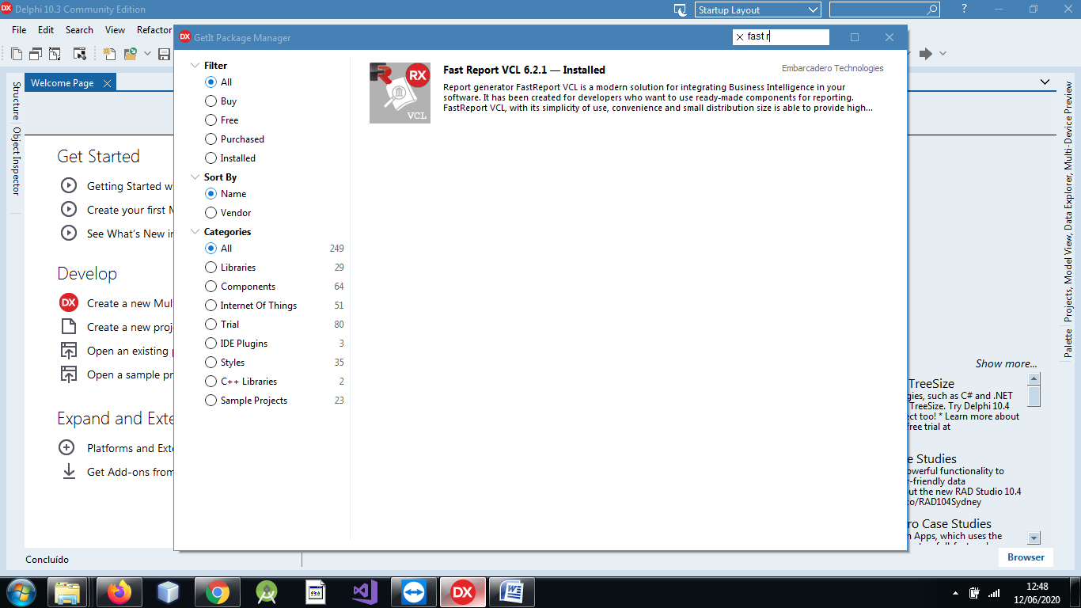The image size is (1081, 608).
Task: Open the Object Inspector side tab
Action: 16,161
